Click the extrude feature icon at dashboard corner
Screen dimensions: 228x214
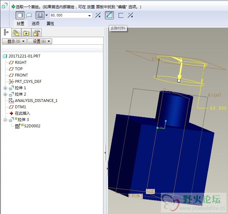(x=4, y=6)
